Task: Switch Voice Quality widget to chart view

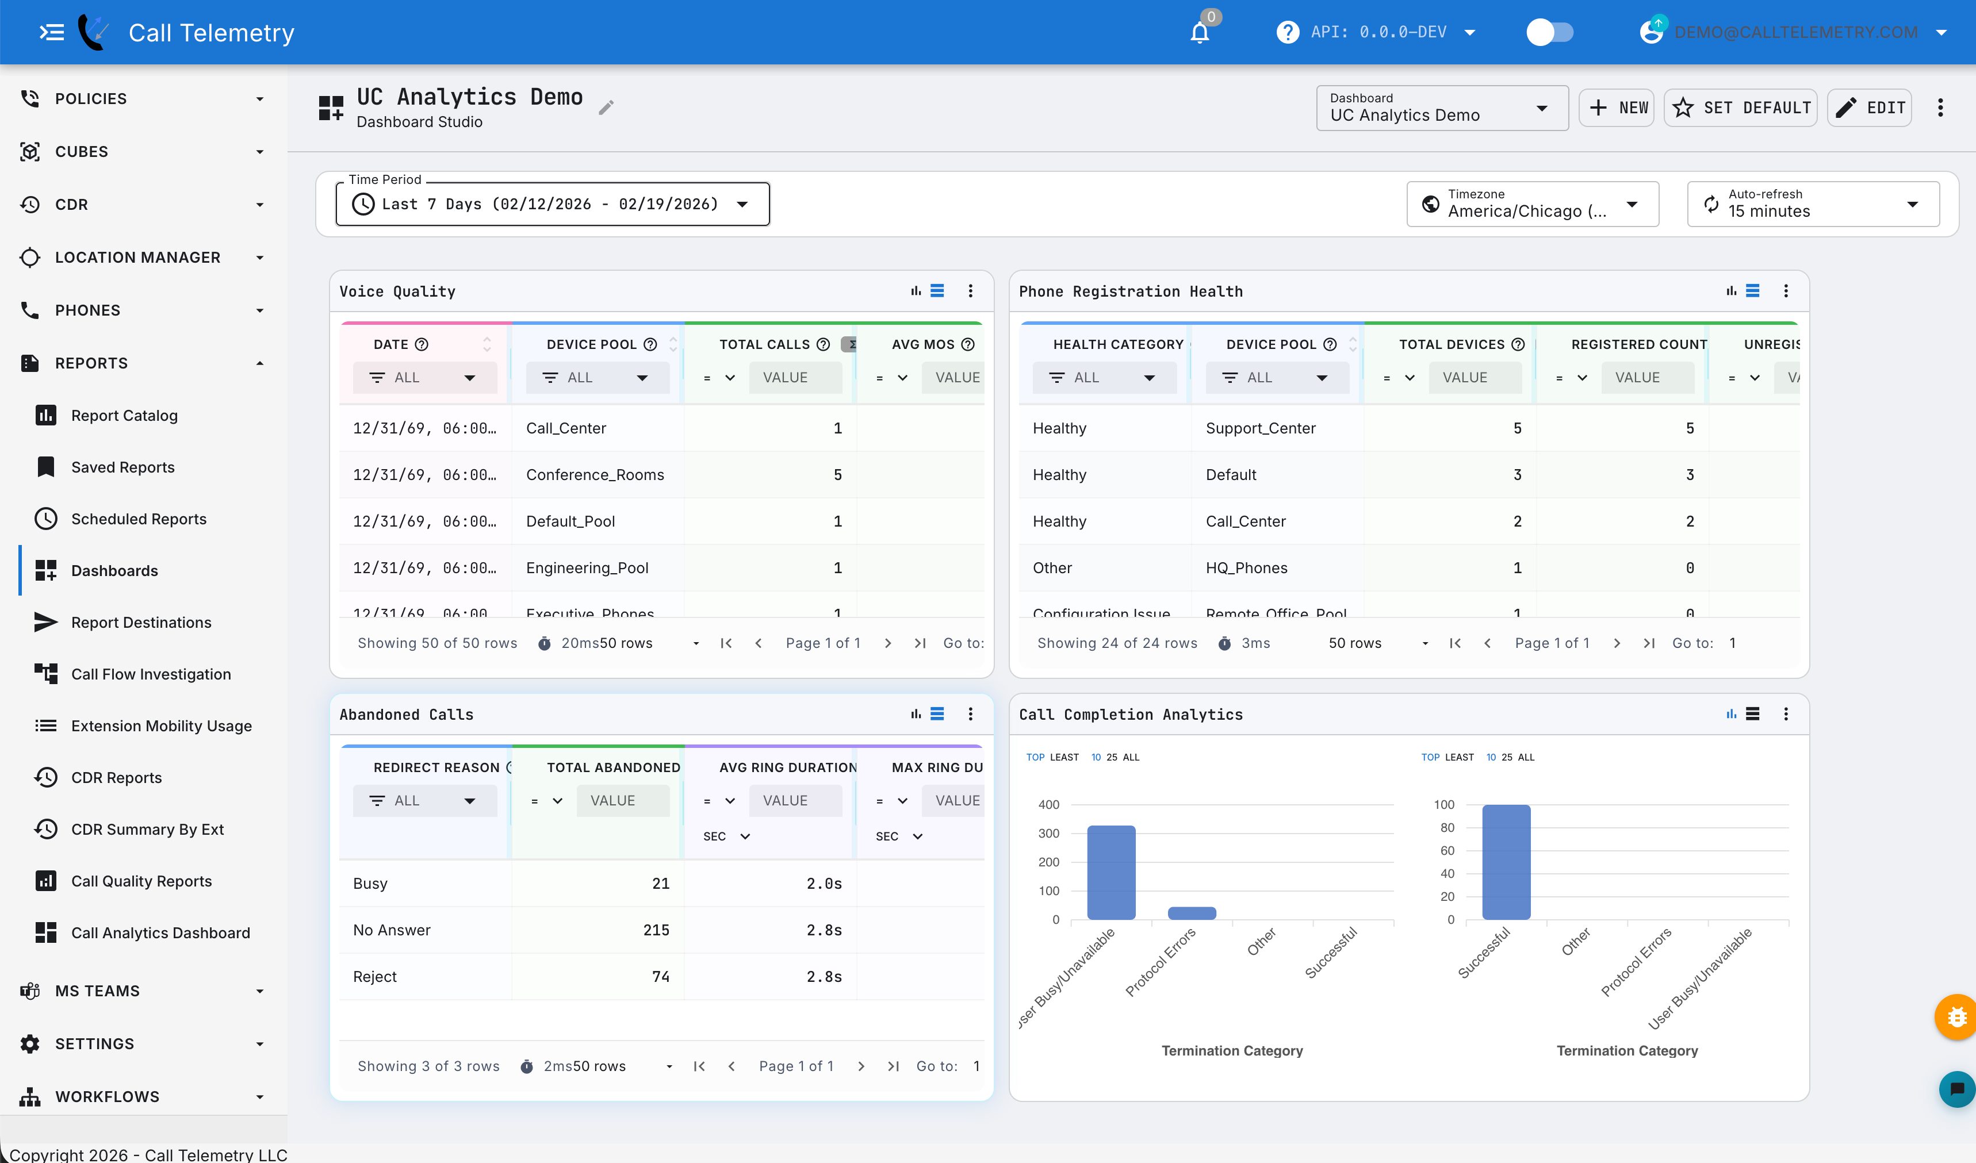Action: 916,291
